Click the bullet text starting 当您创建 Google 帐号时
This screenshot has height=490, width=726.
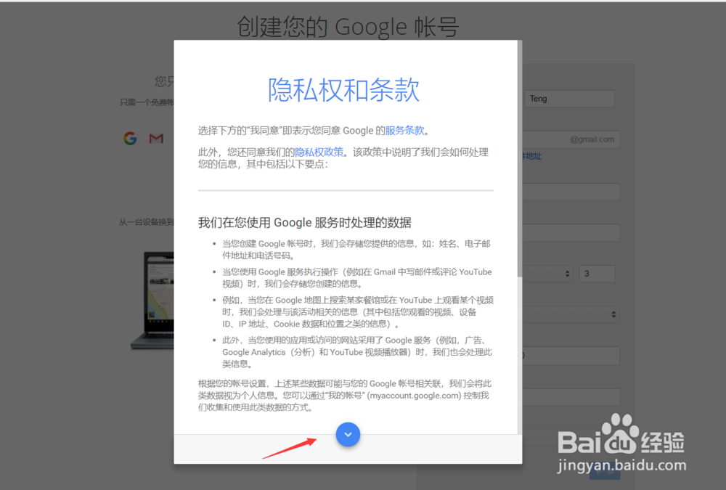356,250
